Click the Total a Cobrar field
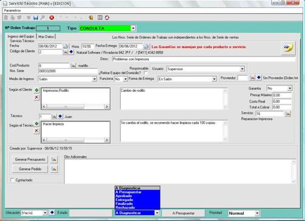 tap(282, 107)
